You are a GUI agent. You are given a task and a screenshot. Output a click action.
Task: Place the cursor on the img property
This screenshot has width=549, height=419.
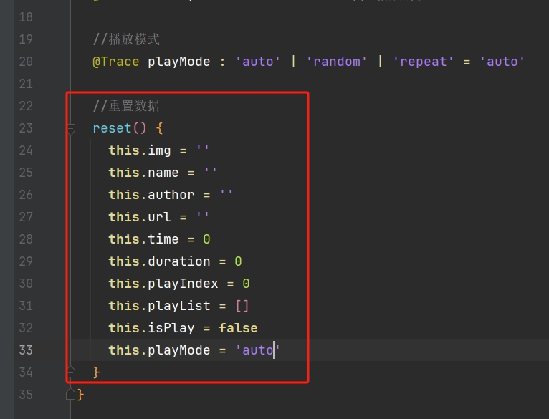[159, 150]
